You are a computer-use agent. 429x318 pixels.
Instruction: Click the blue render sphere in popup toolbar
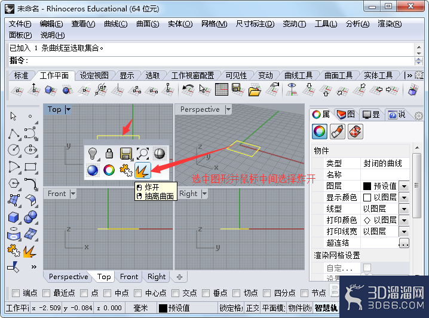[x=93, y=170]
